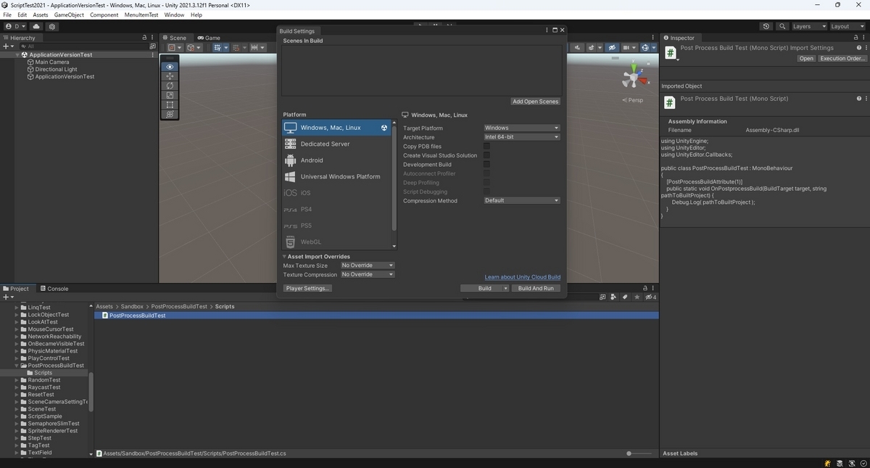This screenshot has width=870, height=468.
Task: Open the Unity Search with the magnifier icon
Action: [782, 26]
